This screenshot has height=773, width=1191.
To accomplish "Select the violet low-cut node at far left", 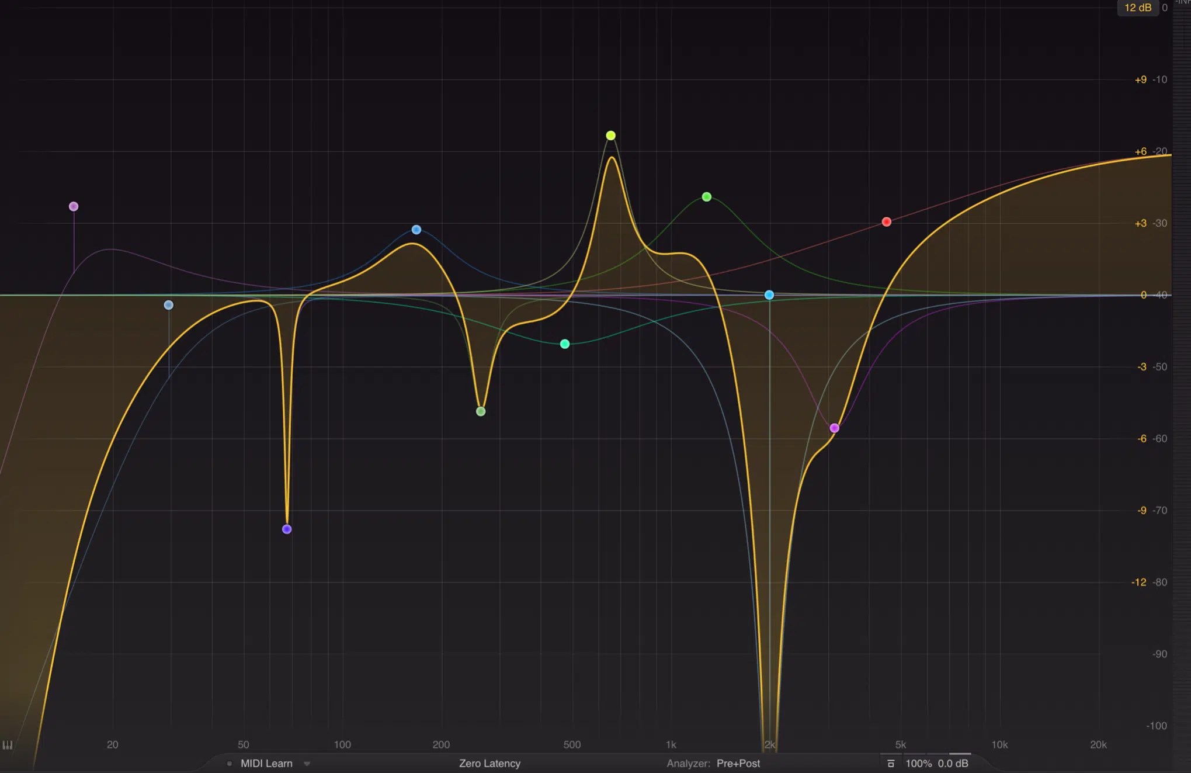I will click(74, 206).
